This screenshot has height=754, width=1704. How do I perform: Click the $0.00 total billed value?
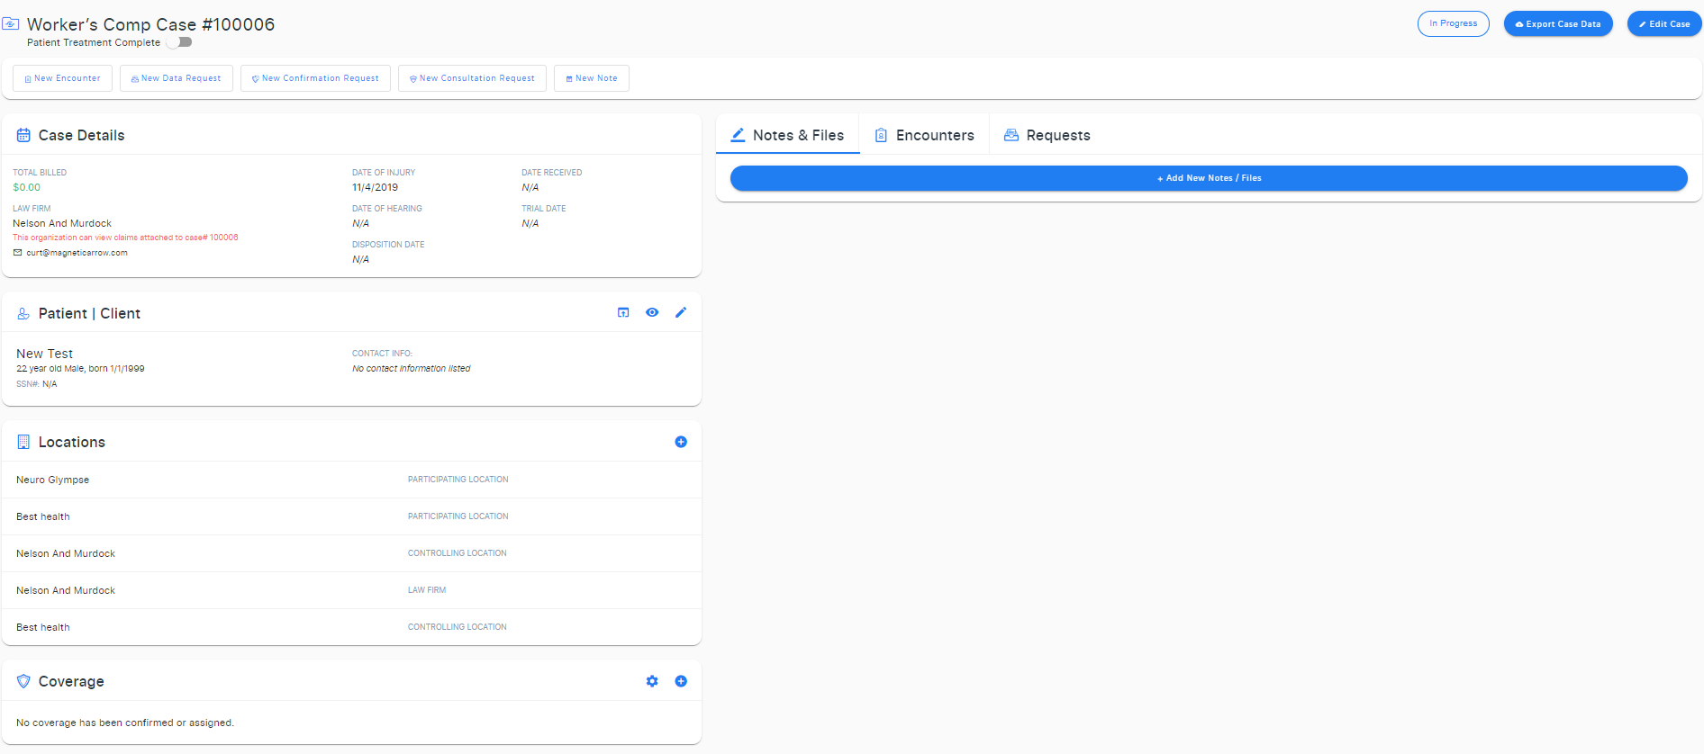point(26,187)
